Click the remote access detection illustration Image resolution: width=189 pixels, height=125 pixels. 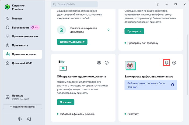pyautogui.click(x=63, y=66)
